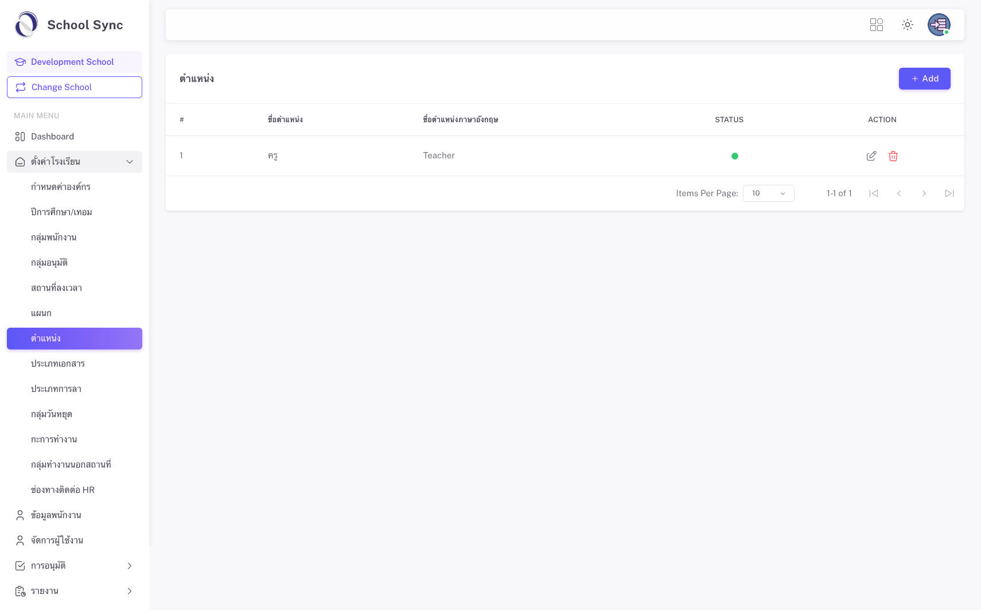Click the Dashboard icon in sidebar
The image size is (981, 610).
point(20,137)
